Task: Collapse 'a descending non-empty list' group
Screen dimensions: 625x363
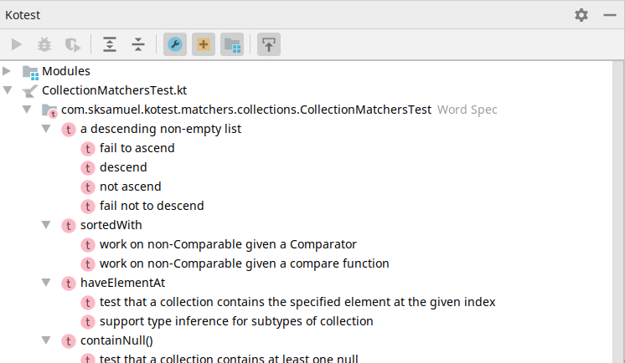Action: (x=46, y=129)
